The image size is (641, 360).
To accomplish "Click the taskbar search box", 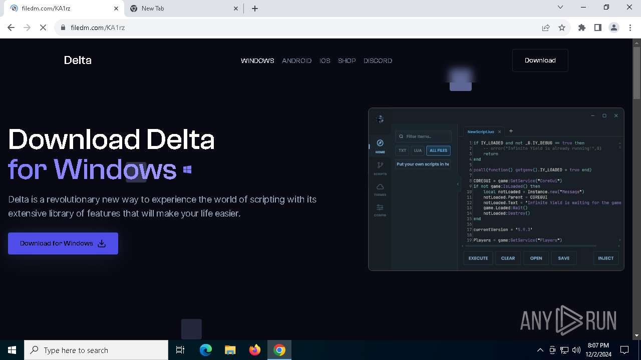I will coord(96,350).
